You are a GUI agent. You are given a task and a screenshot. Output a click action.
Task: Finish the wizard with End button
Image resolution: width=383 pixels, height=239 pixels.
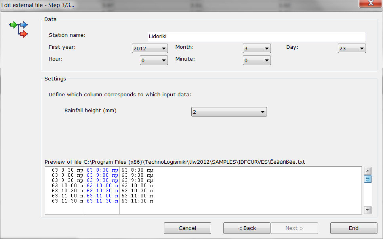click(353, 228)
